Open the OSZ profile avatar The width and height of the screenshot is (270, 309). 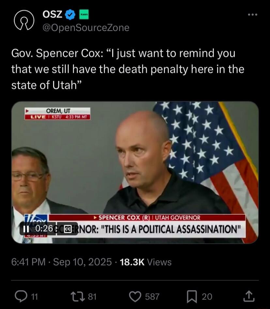[x=24, y=20]
